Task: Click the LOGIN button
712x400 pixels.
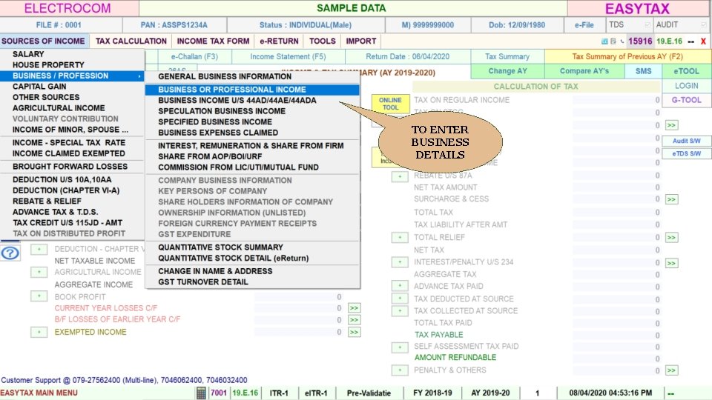Action: [x=686, y=86]
